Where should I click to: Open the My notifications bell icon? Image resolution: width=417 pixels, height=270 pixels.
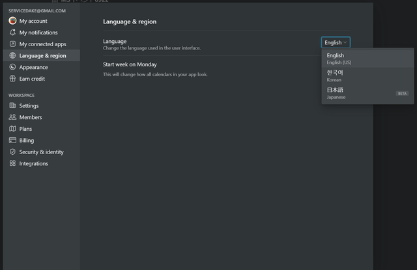point(12,33)
